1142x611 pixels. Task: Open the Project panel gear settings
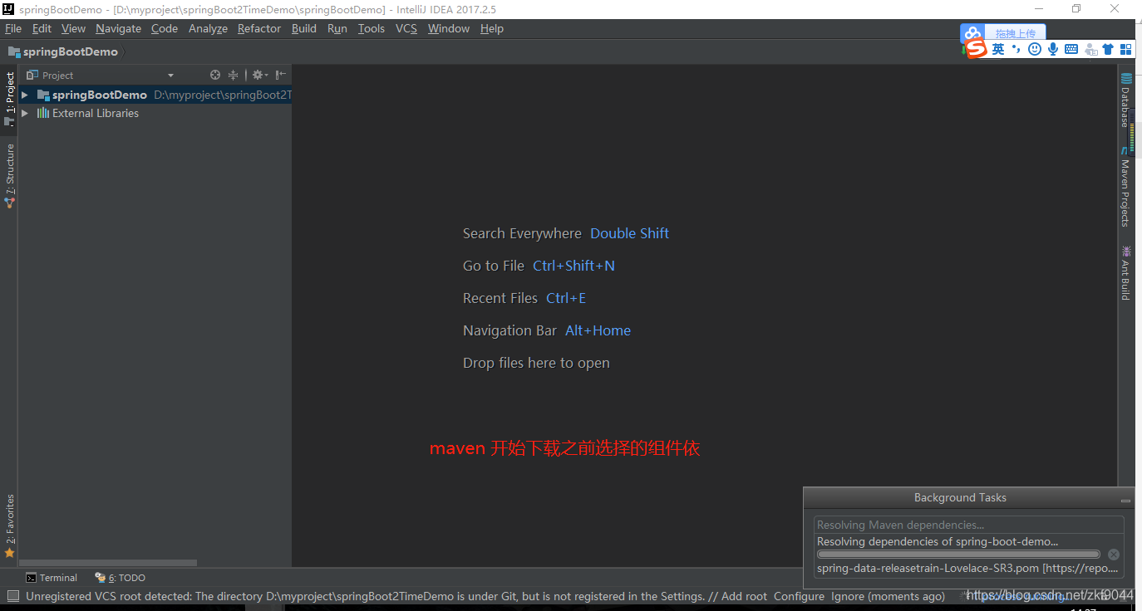[x=259, y=75]
